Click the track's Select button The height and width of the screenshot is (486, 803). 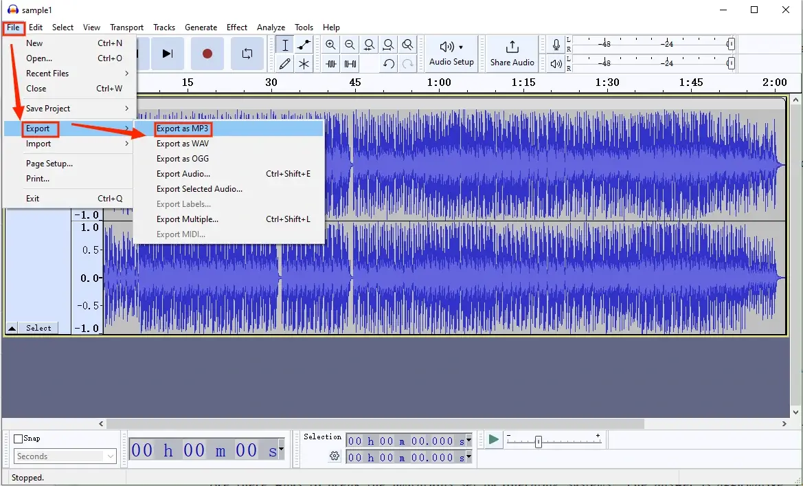[x=38, y=328]
